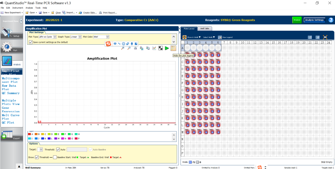
Task: Click the Sogou input S logo
Action: 108,44
